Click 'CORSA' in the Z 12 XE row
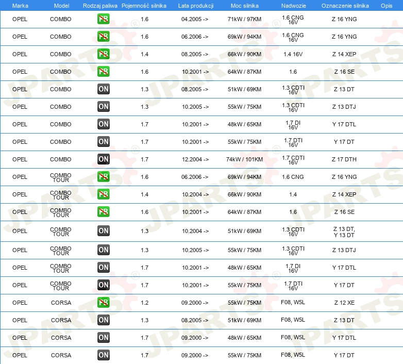 (x=61, y=303)
